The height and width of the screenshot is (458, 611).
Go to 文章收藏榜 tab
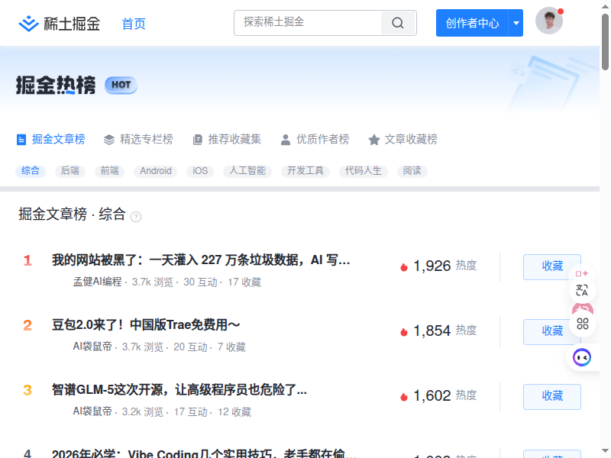(402, 140)
